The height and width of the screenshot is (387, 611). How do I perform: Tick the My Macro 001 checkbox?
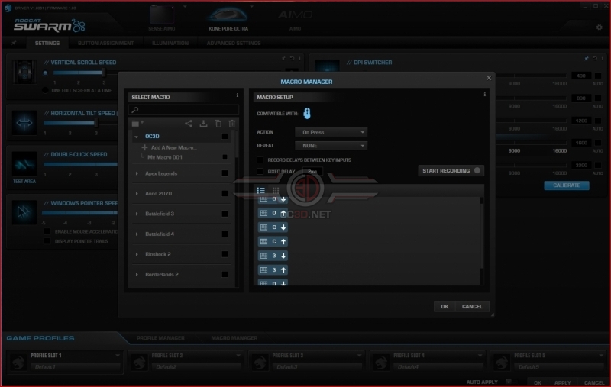[225, 157]
